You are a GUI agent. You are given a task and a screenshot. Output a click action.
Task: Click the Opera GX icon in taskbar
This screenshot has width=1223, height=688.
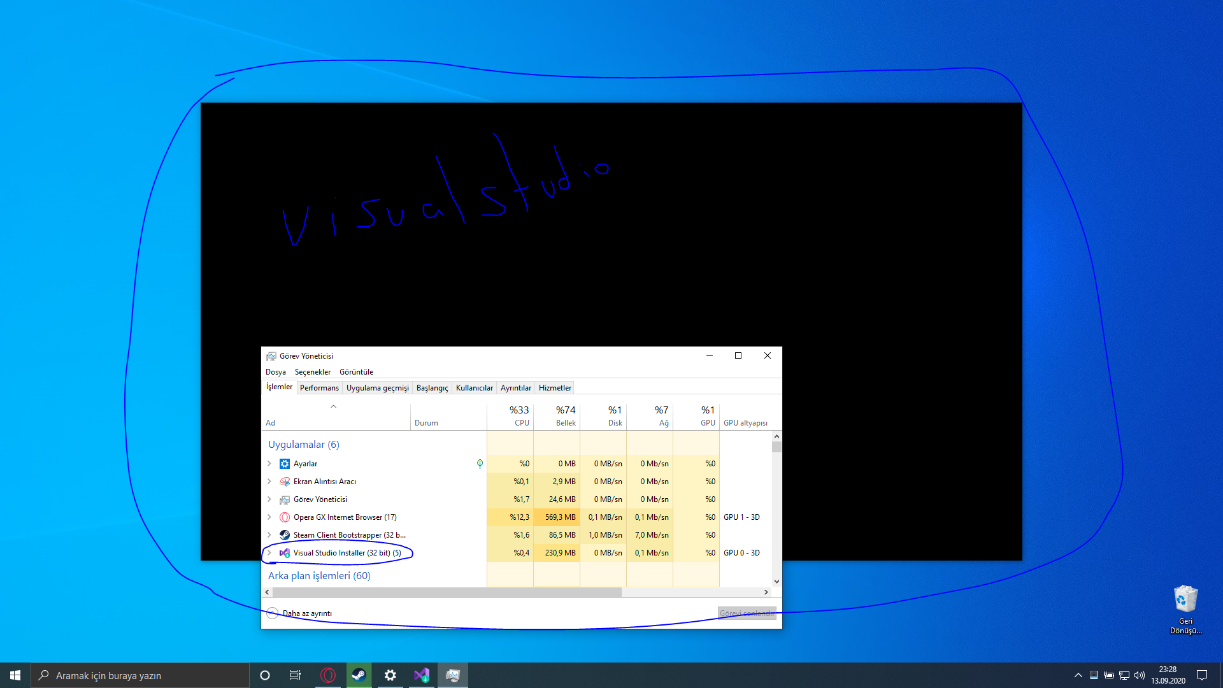click(328, 675)
